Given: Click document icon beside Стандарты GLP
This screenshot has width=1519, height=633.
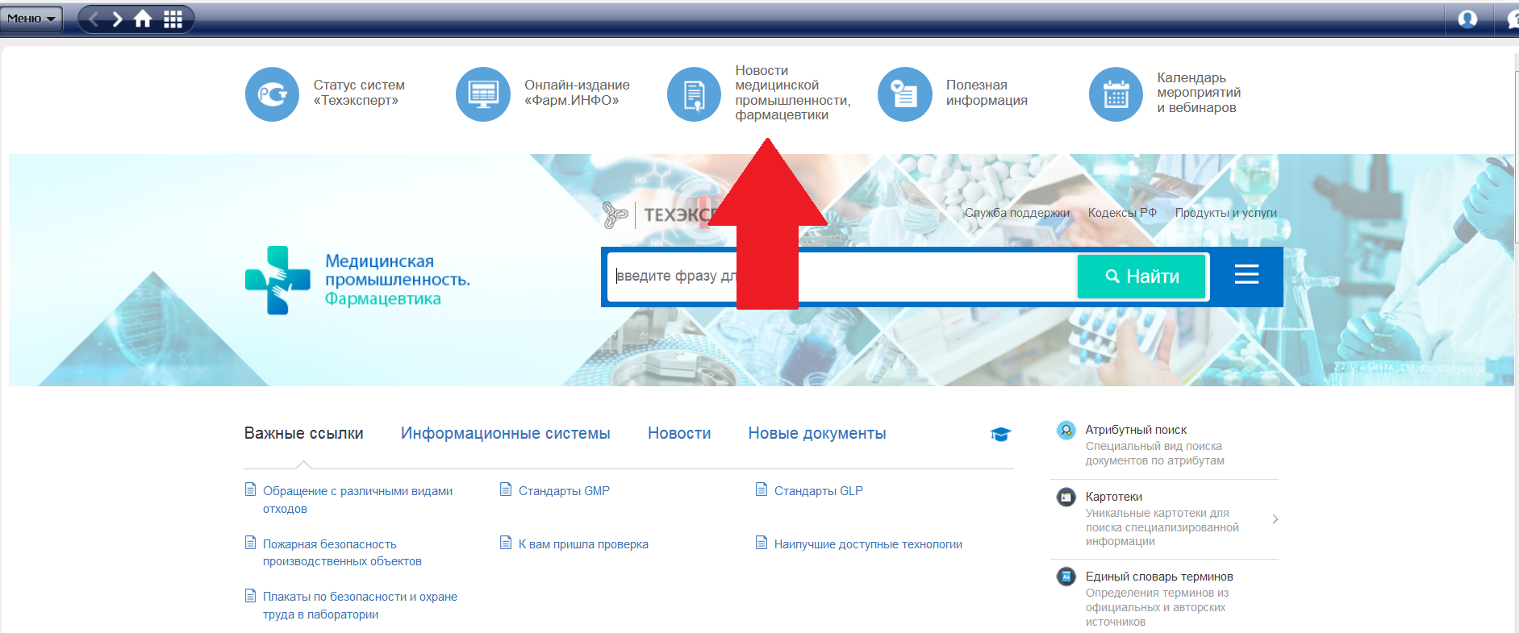Looking at the screenshot, I should click(x=762, y=489).
